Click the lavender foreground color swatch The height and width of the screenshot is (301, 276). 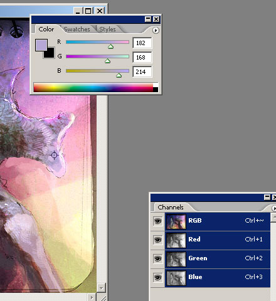[x=41, y=45]
